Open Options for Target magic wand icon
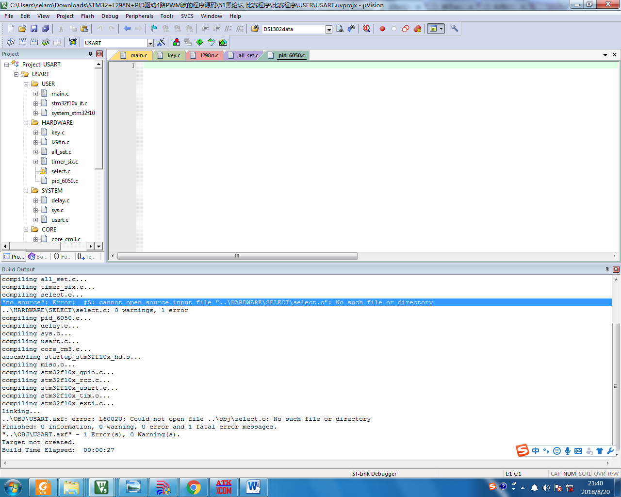The width and height of the screenshot is (621, 497). pyautogui.click(x=162, y=43)
